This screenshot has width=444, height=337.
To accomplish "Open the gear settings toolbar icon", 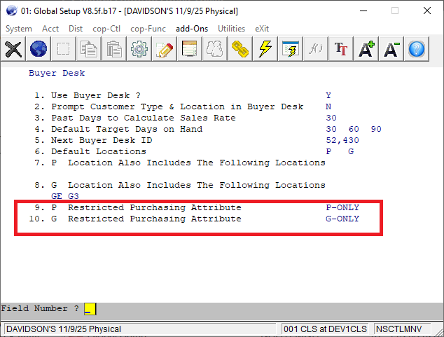I will pos(139,49).
